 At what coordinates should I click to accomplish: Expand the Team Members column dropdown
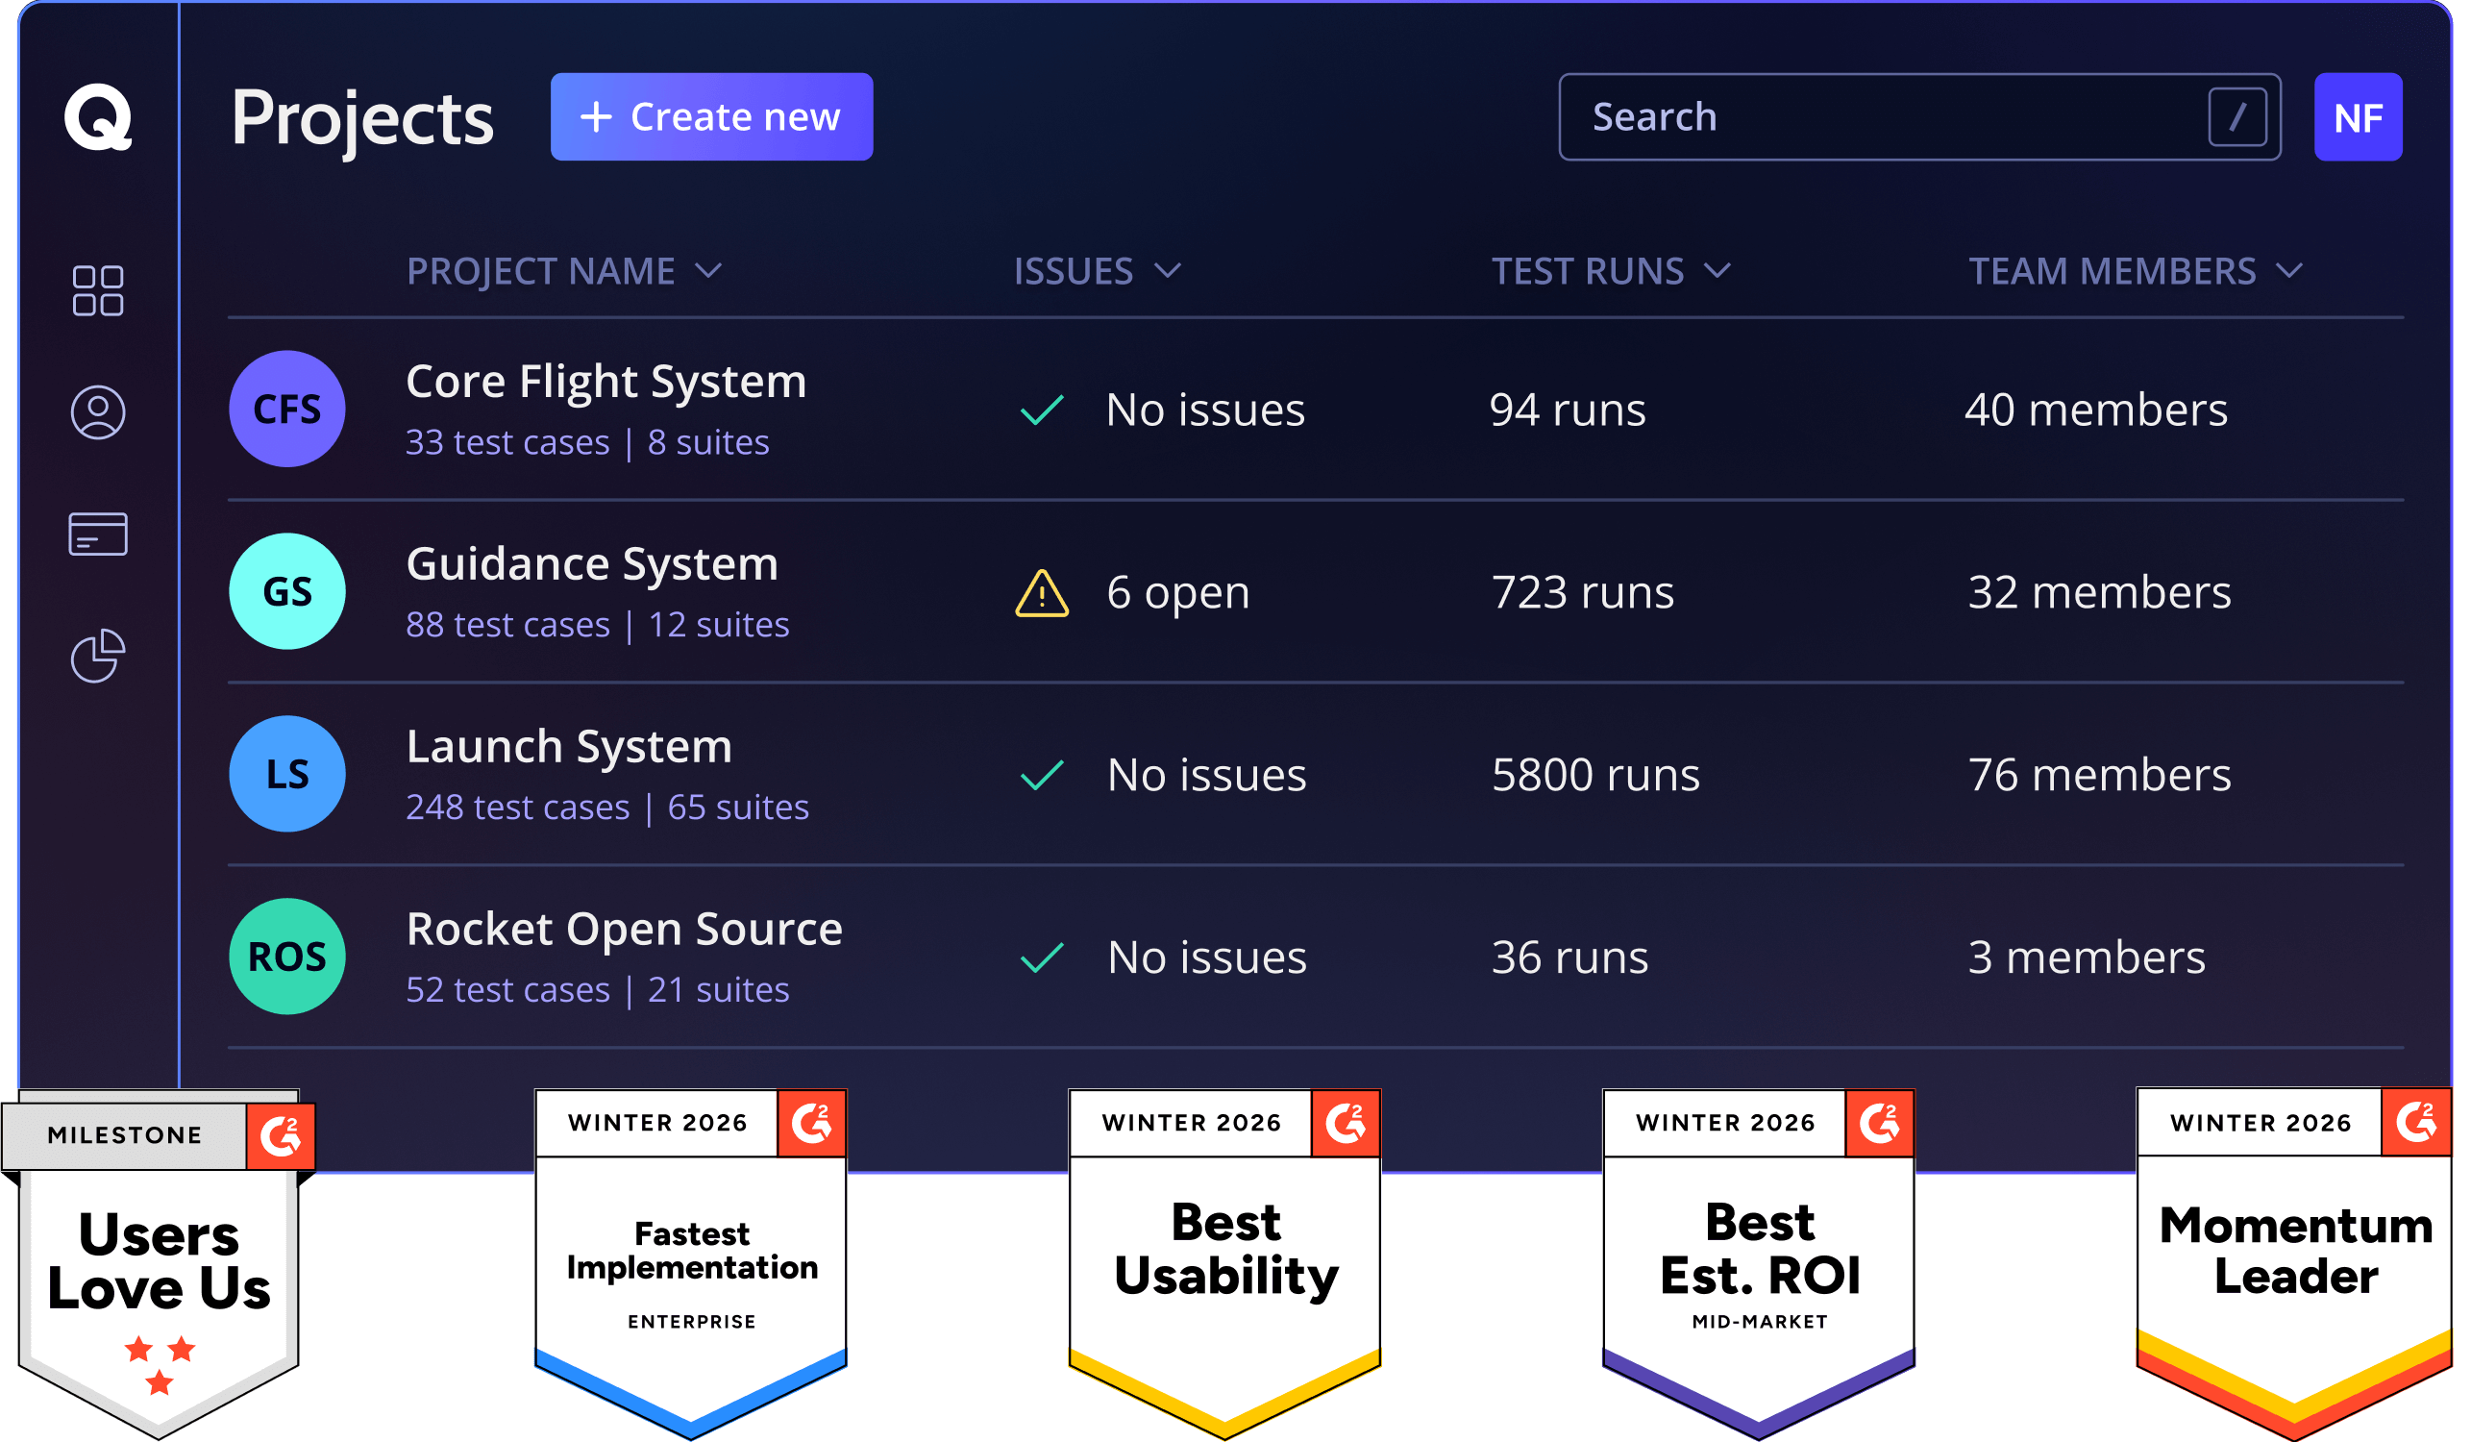click(2288, 271)
